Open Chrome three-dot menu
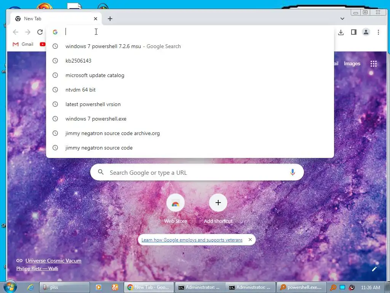The image size is (390, 293). (378, 32)
